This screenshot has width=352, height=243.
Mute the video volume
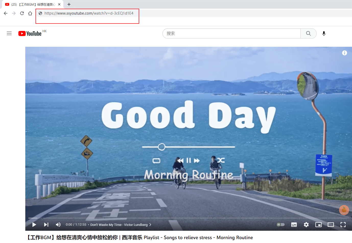58,225
